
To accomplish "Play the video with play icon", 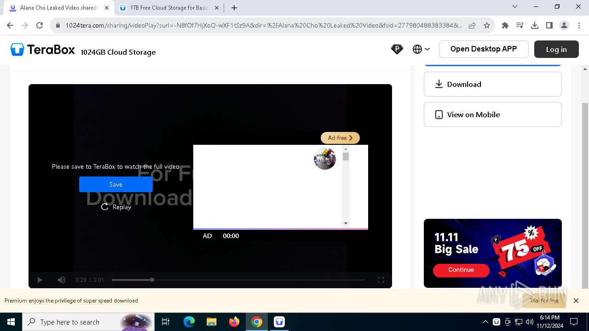I will (40, 280).
